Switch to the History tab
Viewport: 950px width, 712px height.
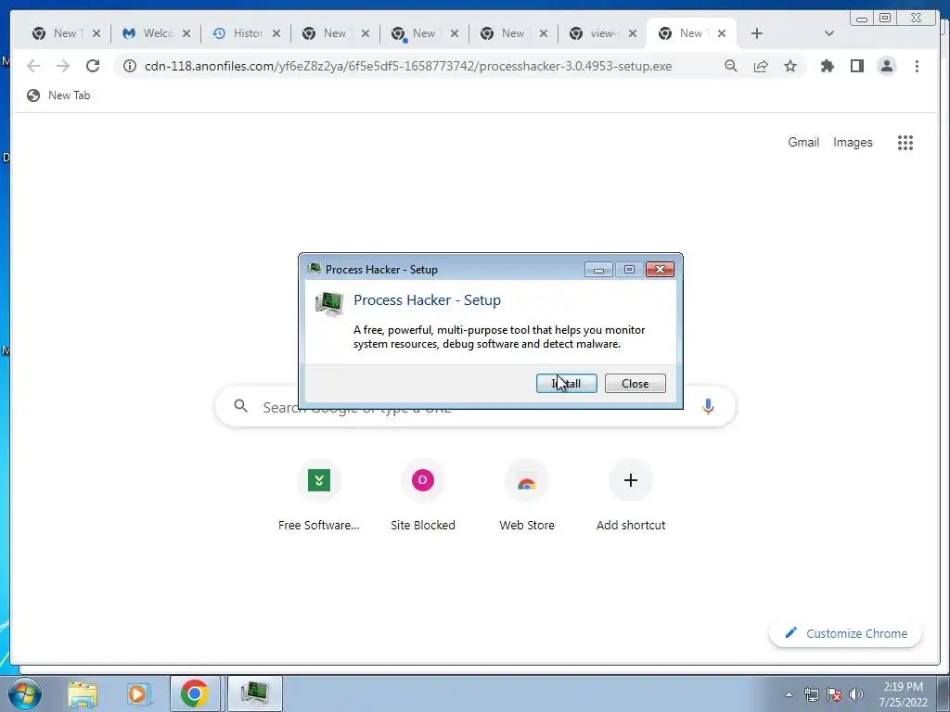click(x=245, y=33)
